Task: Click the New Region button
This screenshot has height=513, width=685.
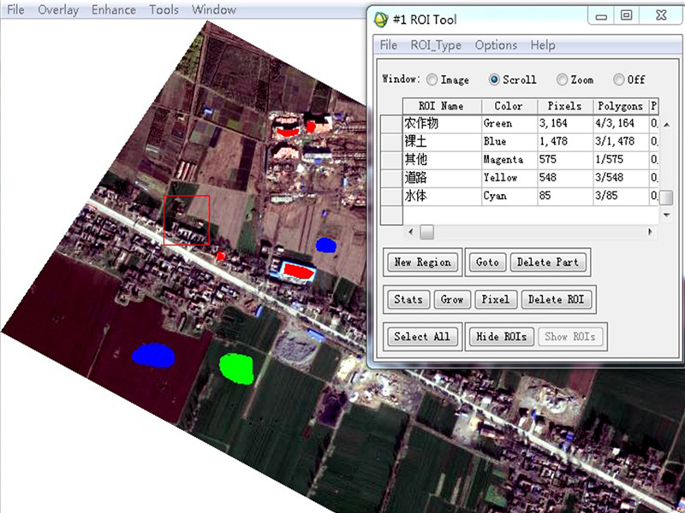Action: (x=422, y=262)
